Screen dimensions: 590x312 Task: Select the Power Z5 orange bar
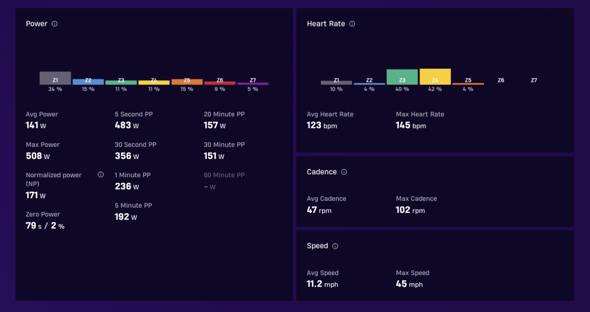pyautogui.click(x=187, y=82)
